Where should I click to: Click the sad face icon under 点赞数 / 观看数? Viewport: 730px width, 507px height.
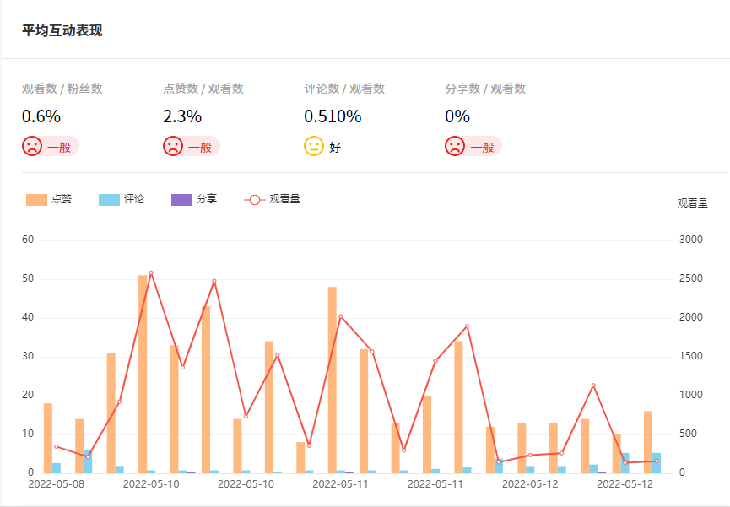coord(173,146)
